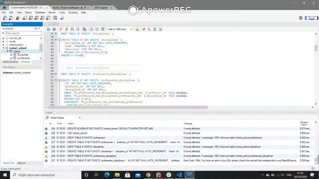319x179 pixels.
Task: Stop the running query
Action: click(78, 29)
